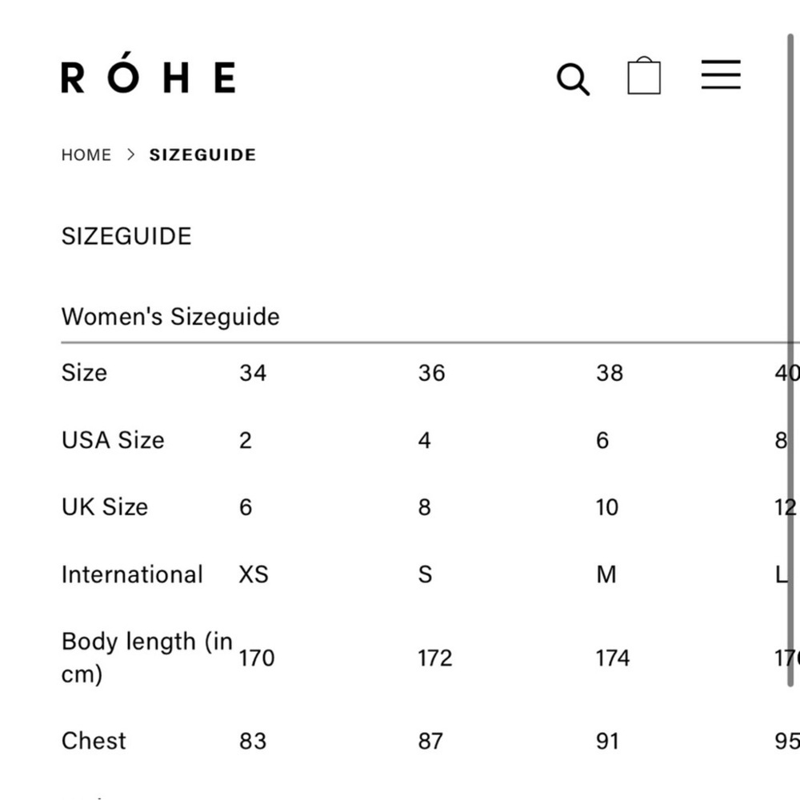Go to HOME breadcrumb link
The image size is (800, 800).
pyautogui.click(x=86, y=155)
